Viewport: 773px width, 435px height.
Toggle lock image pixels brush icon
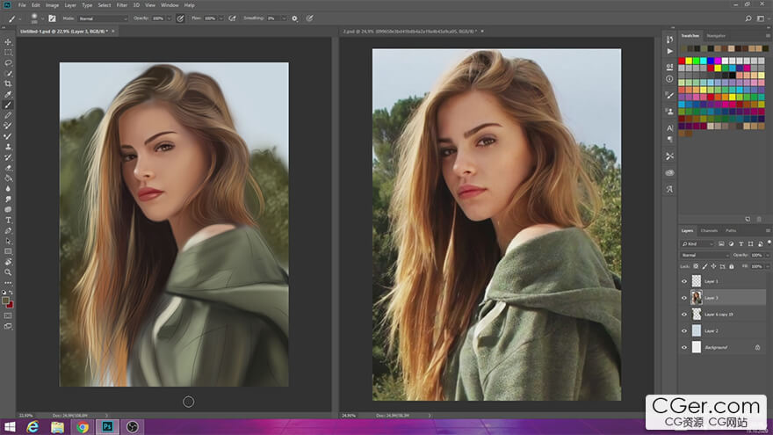(705, 266)
